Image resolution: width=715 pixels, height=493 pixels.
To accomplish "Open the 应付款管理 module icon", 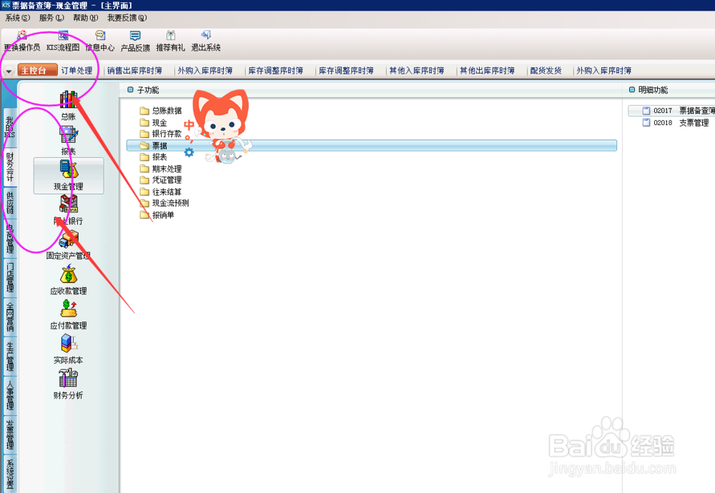I will (x=69, y=308).
